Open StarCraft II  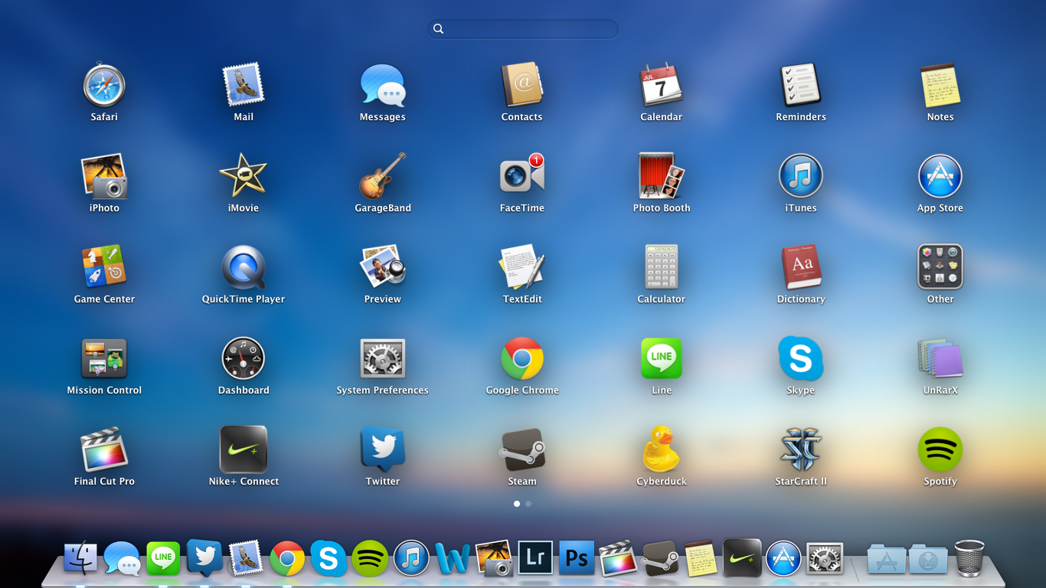pos(801,449)
